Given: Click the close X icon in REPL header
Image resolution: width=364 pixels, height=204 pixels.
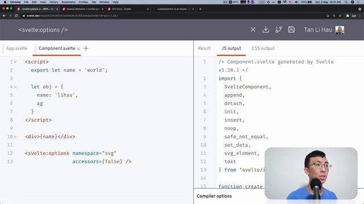Looking at the screenshot, I should pos(253,29).
